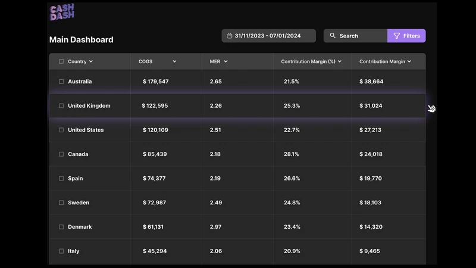Click Australia MER value 2.65
The width and height of the screenshot is (476, 268).
(216, 82)
